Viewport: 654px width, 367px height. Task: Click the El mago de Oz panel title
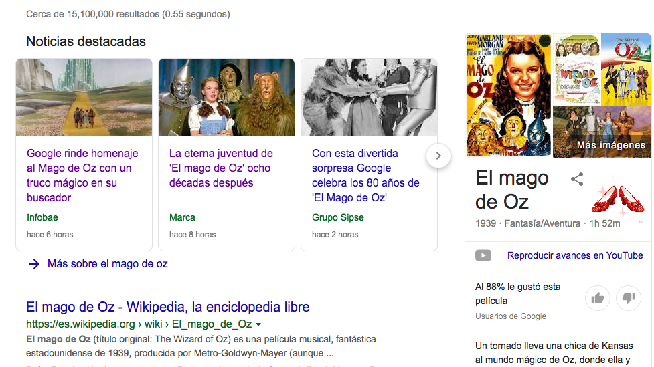512,190
